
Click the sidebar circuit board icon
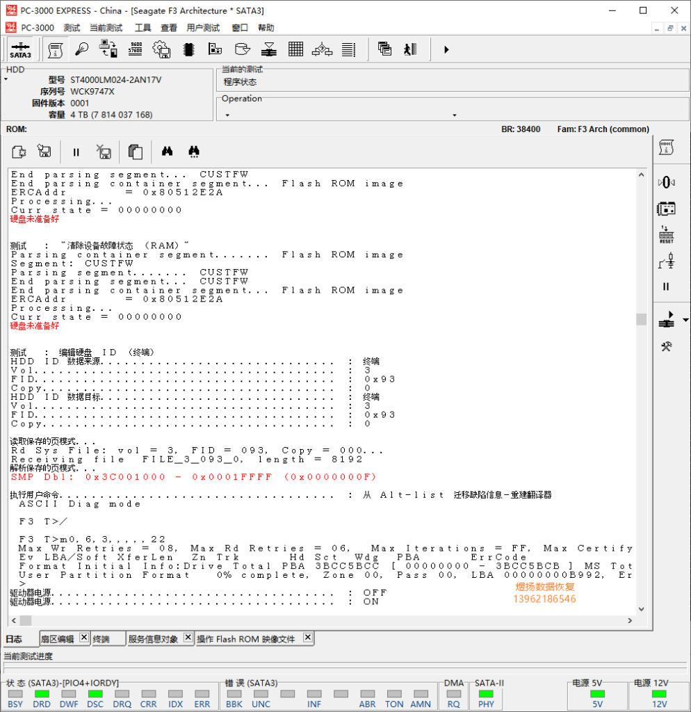[666, 209]
